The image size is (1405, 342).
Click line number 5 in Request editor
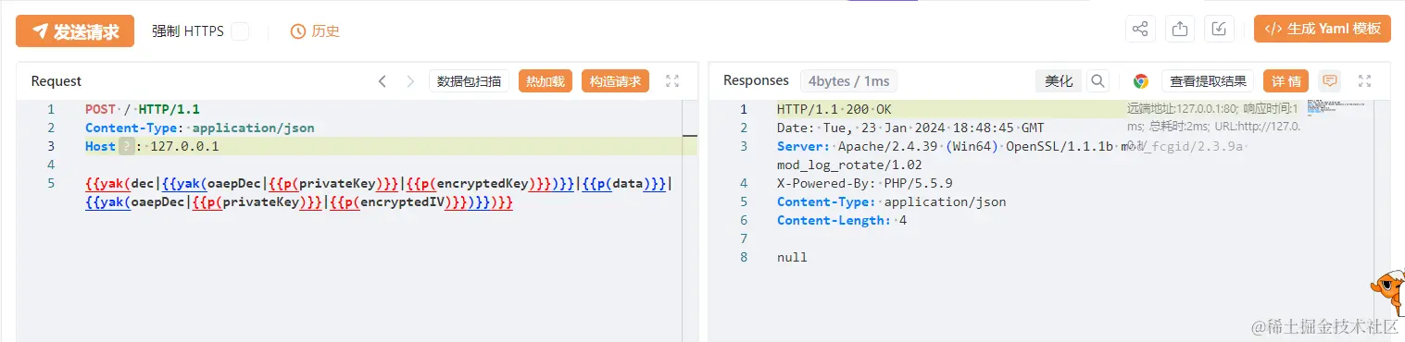[52, 183]
